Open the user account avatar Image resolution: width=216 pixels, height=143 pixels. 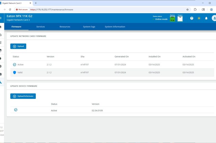coord(214,18)
